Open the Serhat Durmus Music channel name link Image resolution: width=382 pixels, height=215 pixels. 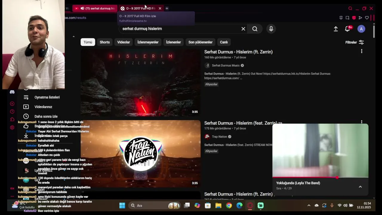[x=226, y=65]
